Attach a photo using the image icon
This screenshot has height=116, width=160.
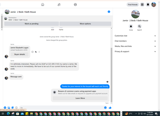click(9, 108)
